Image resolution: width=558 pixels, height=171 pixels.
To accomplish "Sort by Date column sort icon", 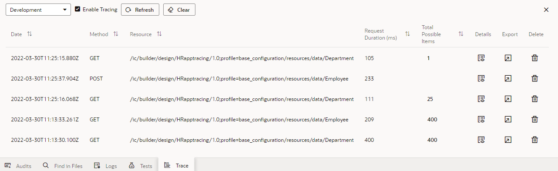I will (30, 34).
